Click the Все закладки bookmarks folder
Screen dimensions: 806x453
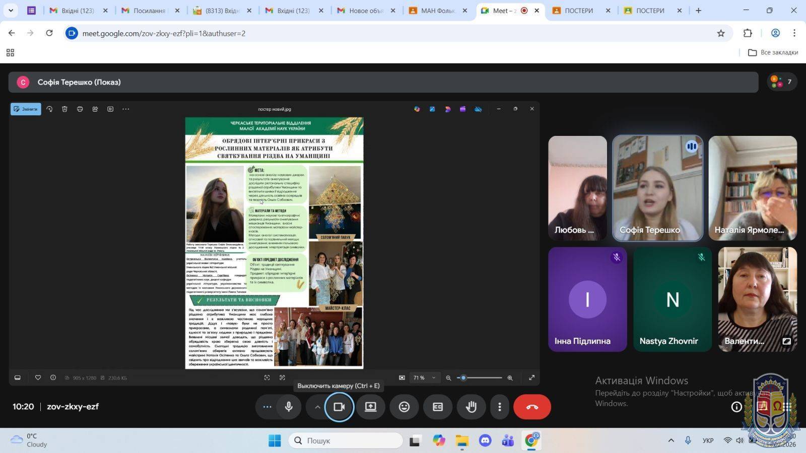point(773,52)
